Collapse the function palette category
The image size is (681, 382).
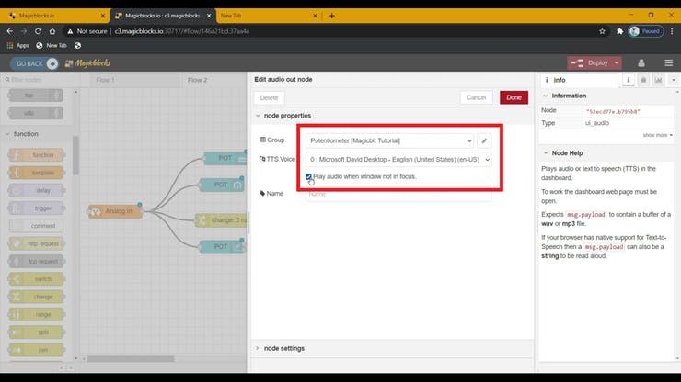[x=8, y=134]
